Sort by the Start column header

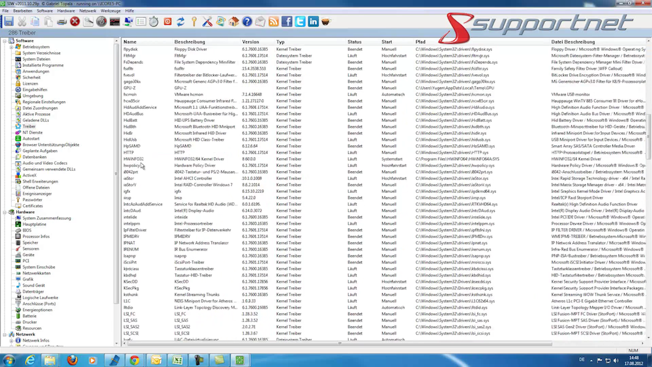(387, 42)
